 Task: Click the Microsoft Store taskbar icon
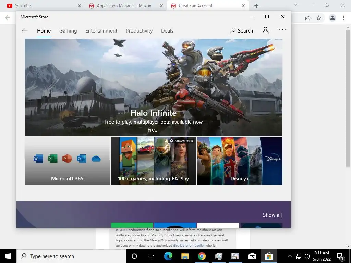click(269, 256)
